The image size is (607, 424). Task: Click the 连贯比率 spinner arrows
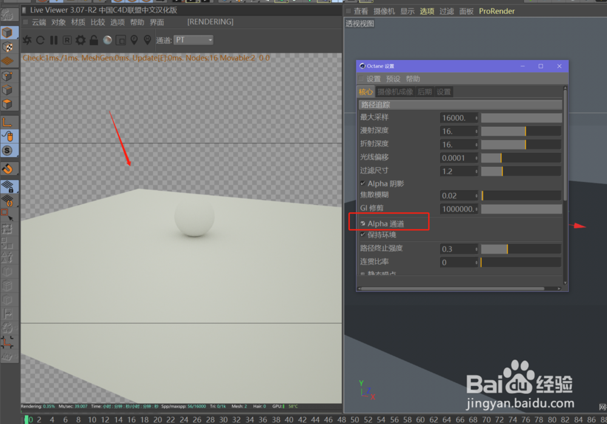476,262
